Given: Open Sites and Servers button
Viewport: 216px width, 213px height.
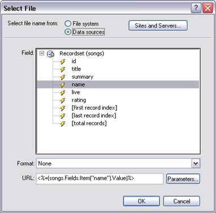Looking at the screenshot, I should coord(158,25).
